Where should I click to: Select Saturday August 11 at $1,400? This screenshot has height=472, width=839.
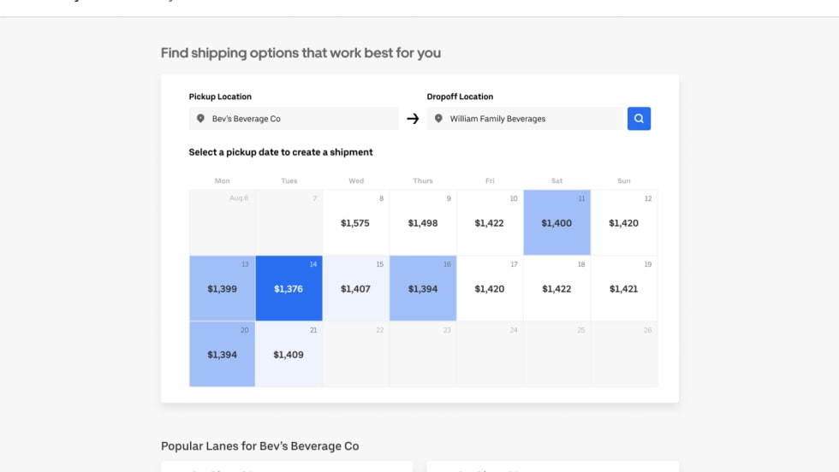(556, 223)
